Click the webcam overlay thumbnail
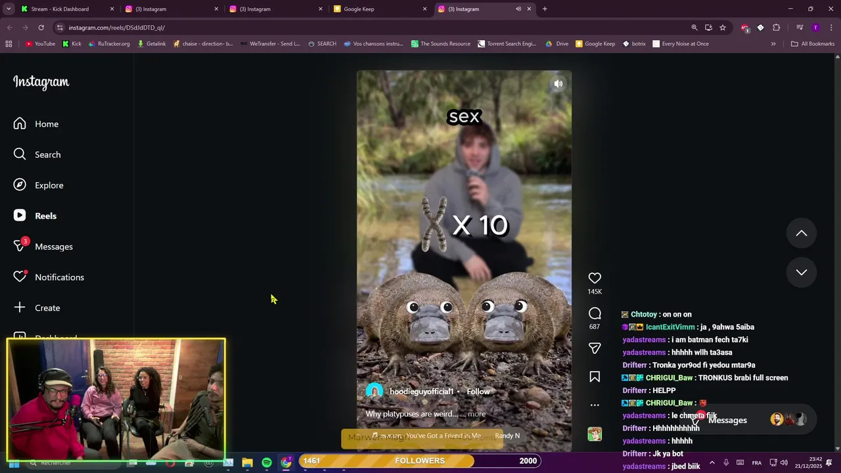 (x=116, y=399)
